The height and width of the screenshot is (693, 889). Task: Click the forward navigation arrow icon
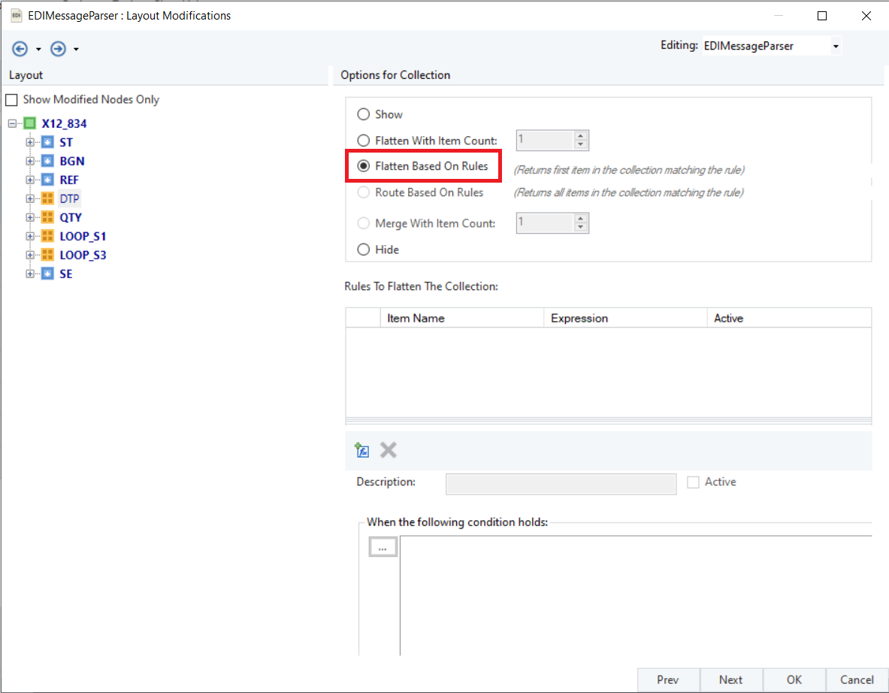[58, 49]
